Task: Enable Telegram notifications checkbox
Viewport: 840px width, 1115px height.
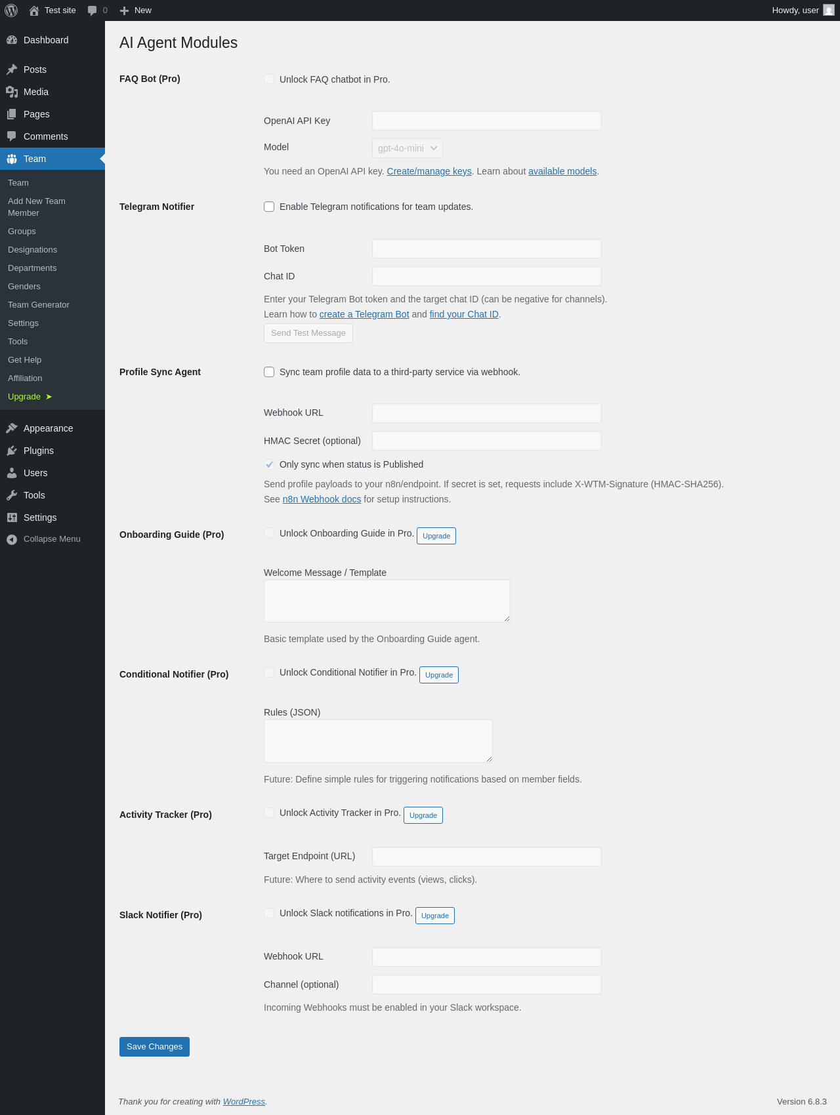Action: click(269, 207)
